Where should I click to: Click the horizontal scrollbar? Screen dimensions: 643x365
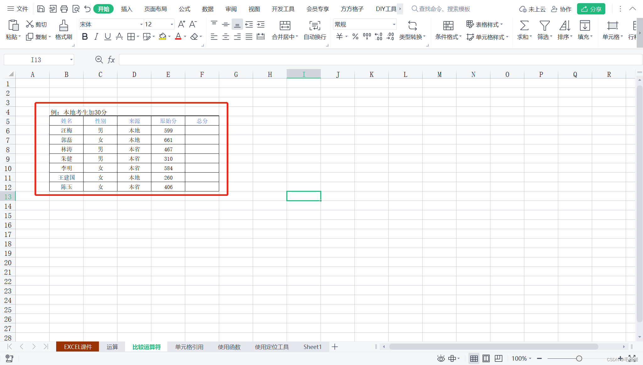[x=494, y=347]
